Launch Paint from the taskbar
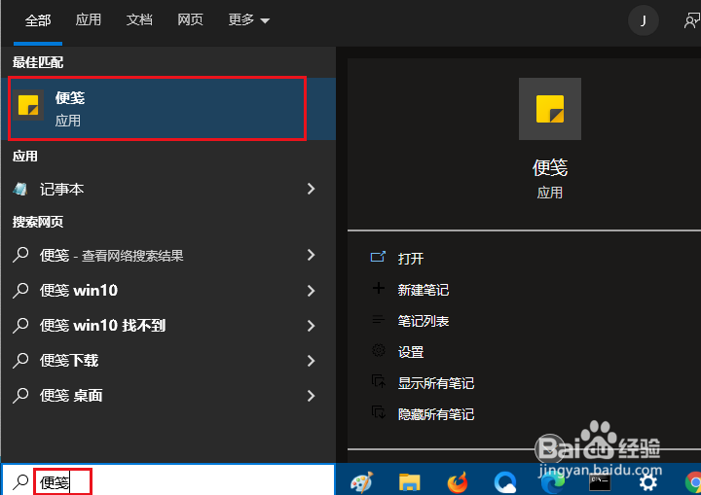Image resolution: width=701 pixels, height=495 pixels. (361, 482)
